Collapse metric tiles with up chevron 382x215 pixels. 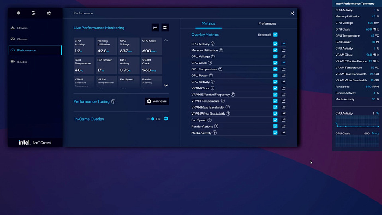(x=166, y=40)
